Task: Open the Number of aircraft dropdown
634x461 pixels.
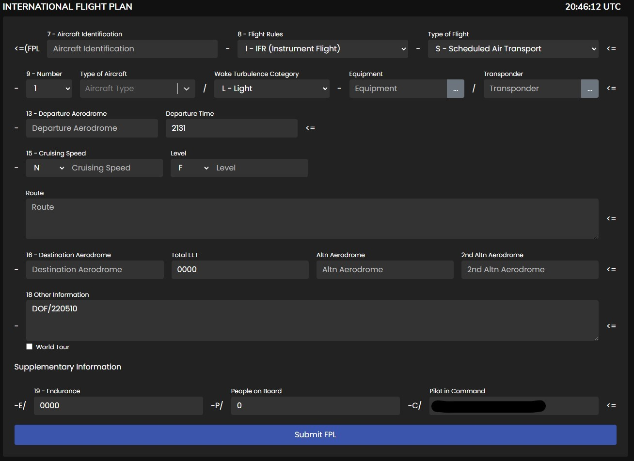Action: pyautogui.click(x=49, y=89)
